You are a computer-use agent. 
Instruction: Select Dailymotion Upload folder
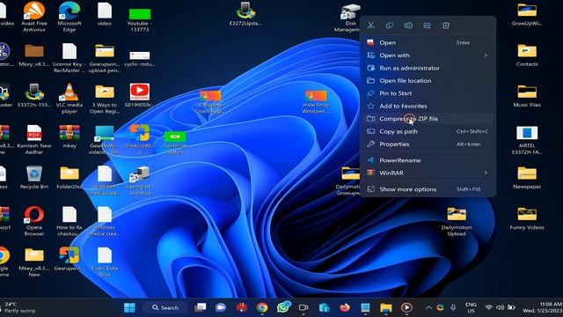click(x=457, y=221)
